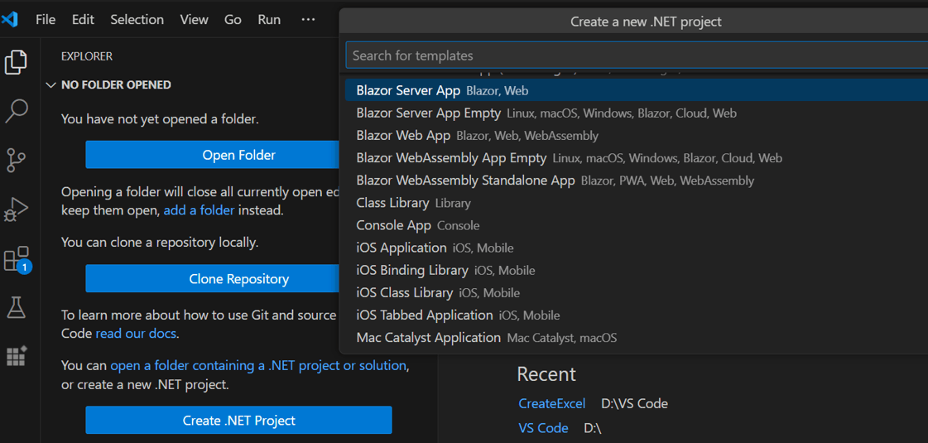
Task: Select Blazor Server App template
Action: [x=637, y=90]
